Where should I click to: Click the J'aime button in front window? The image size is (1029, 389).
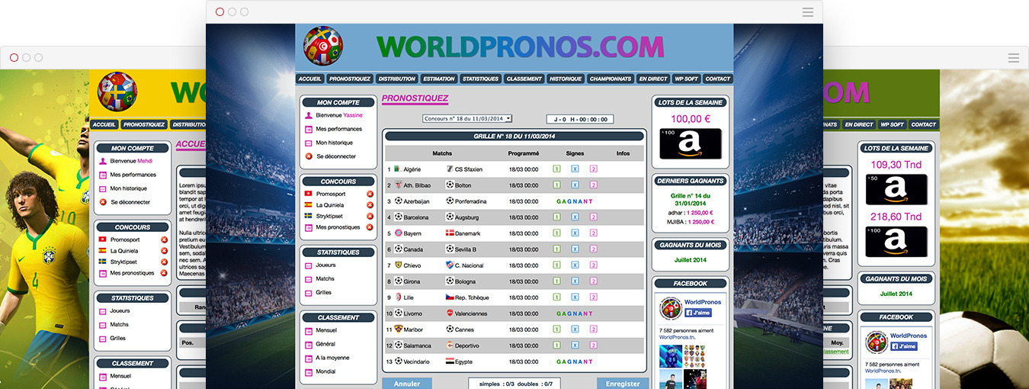[x=698, y=313]
